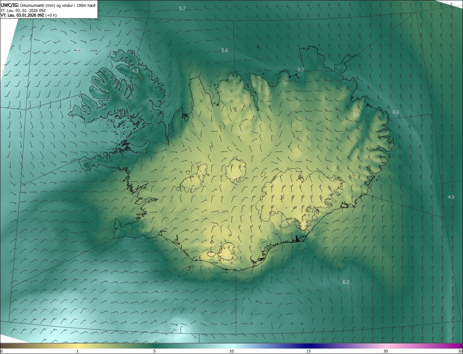This screenshot has height=354, width=463.
Task: Click the 30 tick label on the color scale
Action: [386, 351]
